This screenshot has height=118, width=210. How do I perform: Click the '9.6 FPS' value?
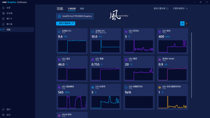click(x=63, y=37)
